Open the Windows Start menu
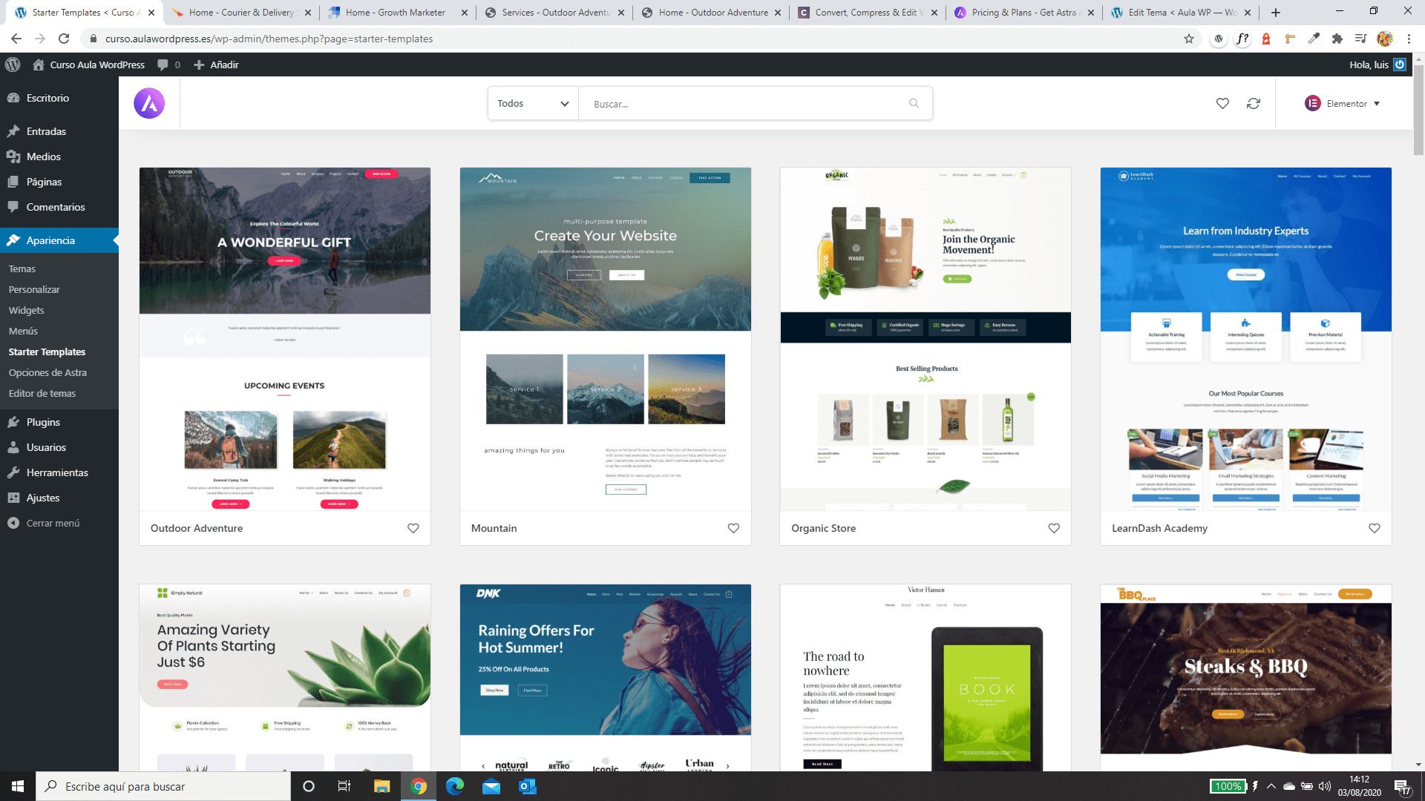 (18, 786)
